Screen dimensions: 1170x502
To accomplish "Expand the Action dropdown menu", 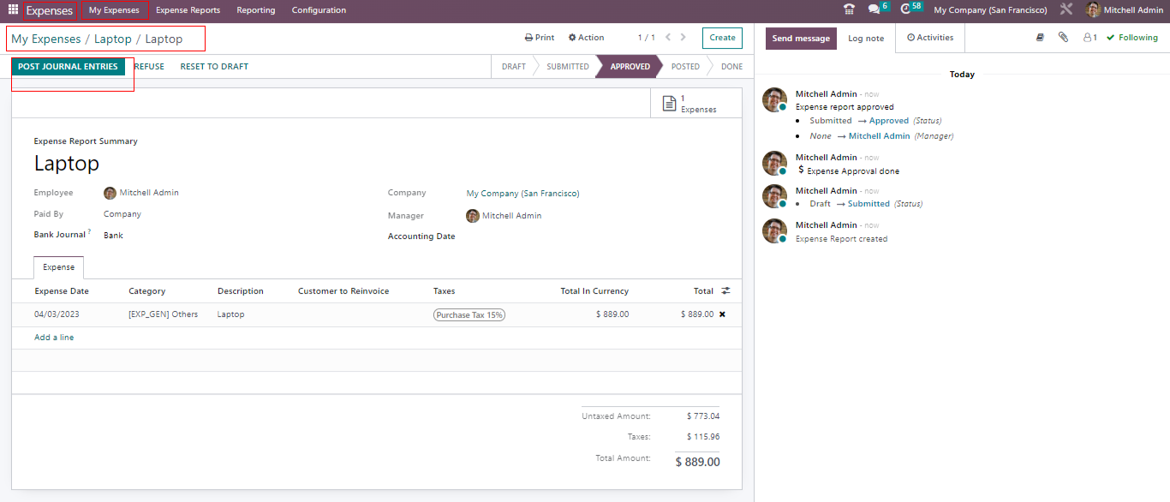I will point(587,38).
